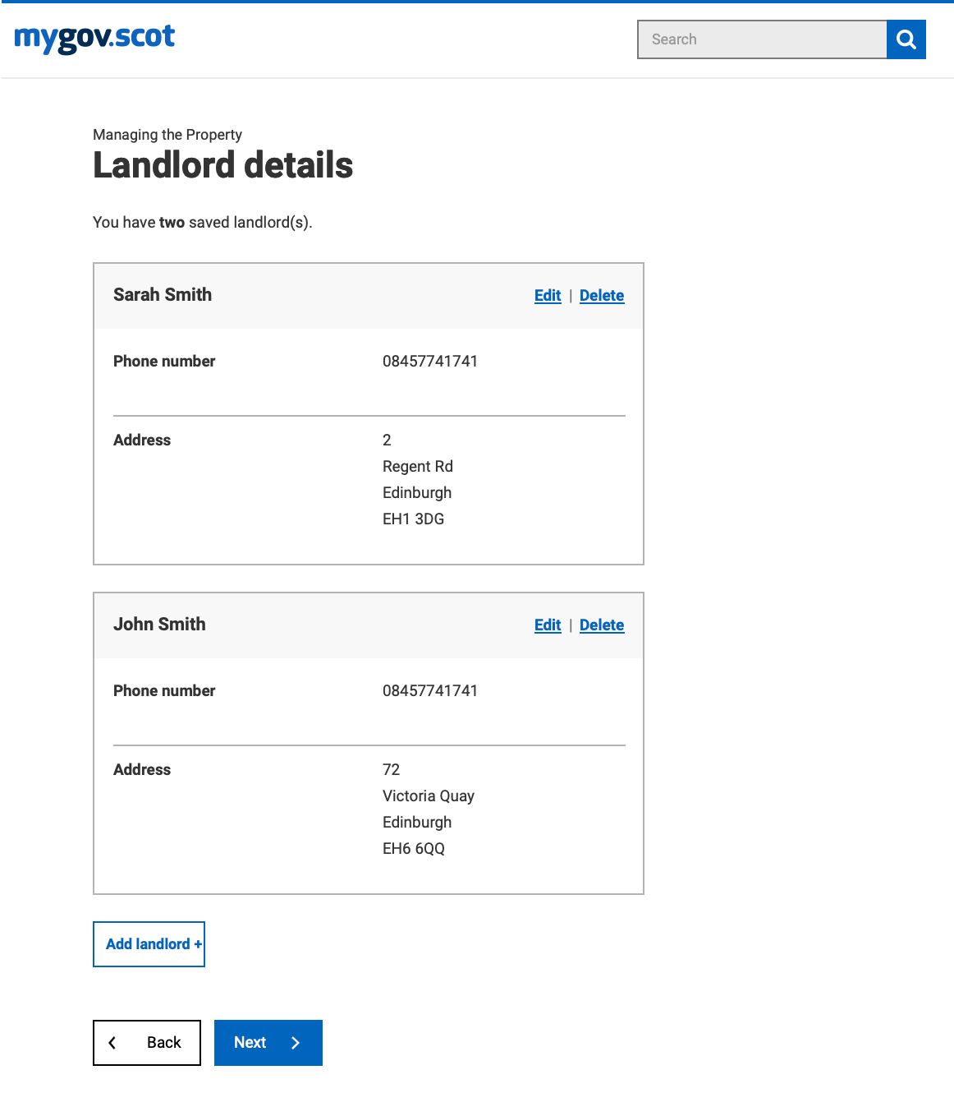Viewport: 954px width, 1093px height.
Task: Select the Sarah Smith card title
Action: tap(163, 295)
